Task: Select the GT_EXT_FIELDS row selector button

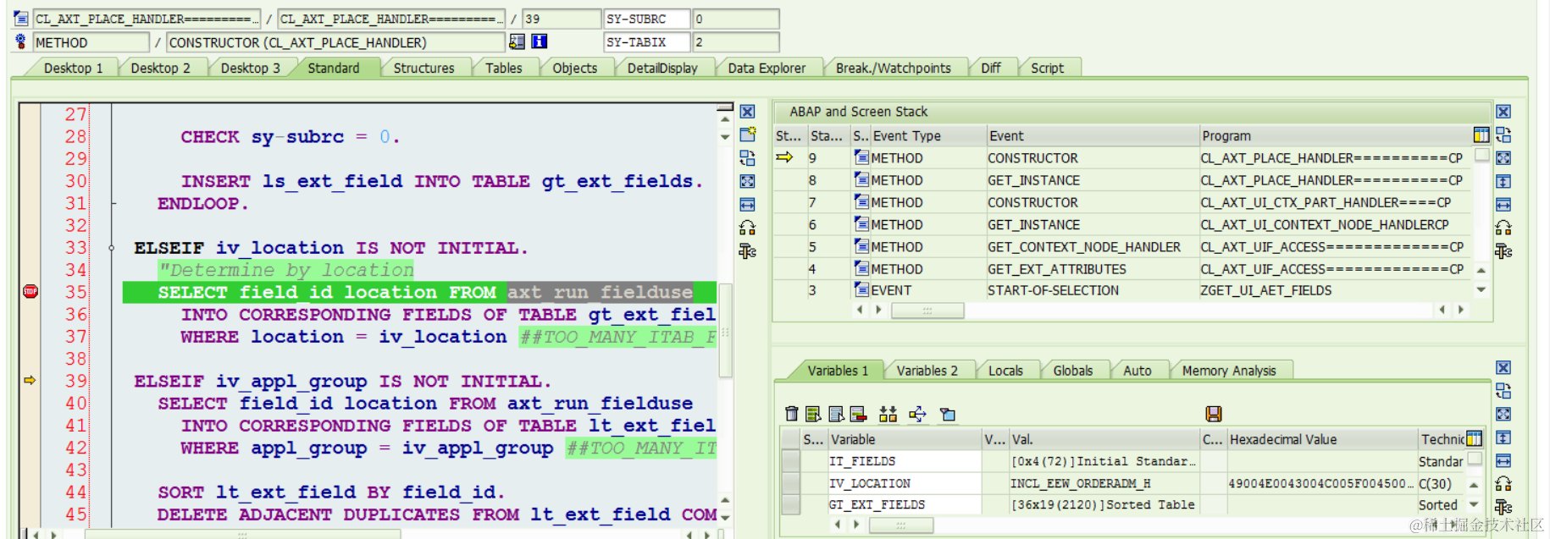Action: click(x=791, y=505)
